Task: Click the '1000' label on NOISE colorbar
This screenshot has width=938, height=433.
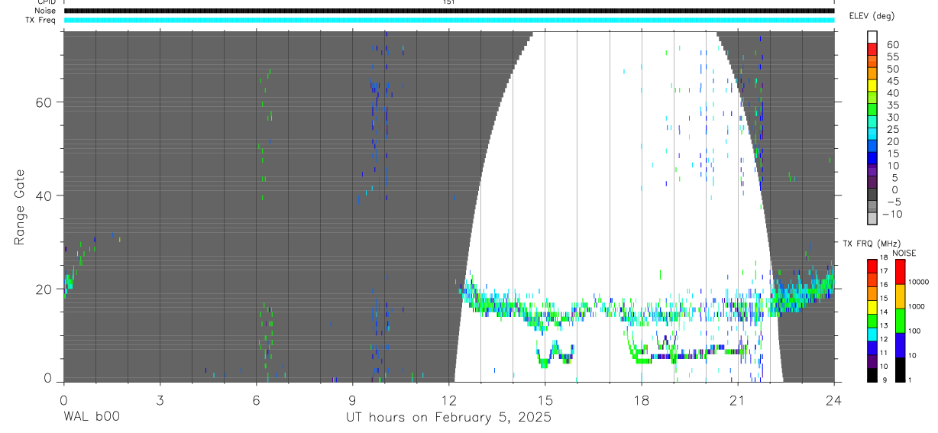Action: click(917, 306)
